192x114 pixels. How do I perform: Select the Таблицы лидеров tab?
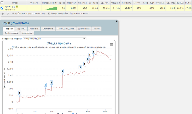click(66, 29)
